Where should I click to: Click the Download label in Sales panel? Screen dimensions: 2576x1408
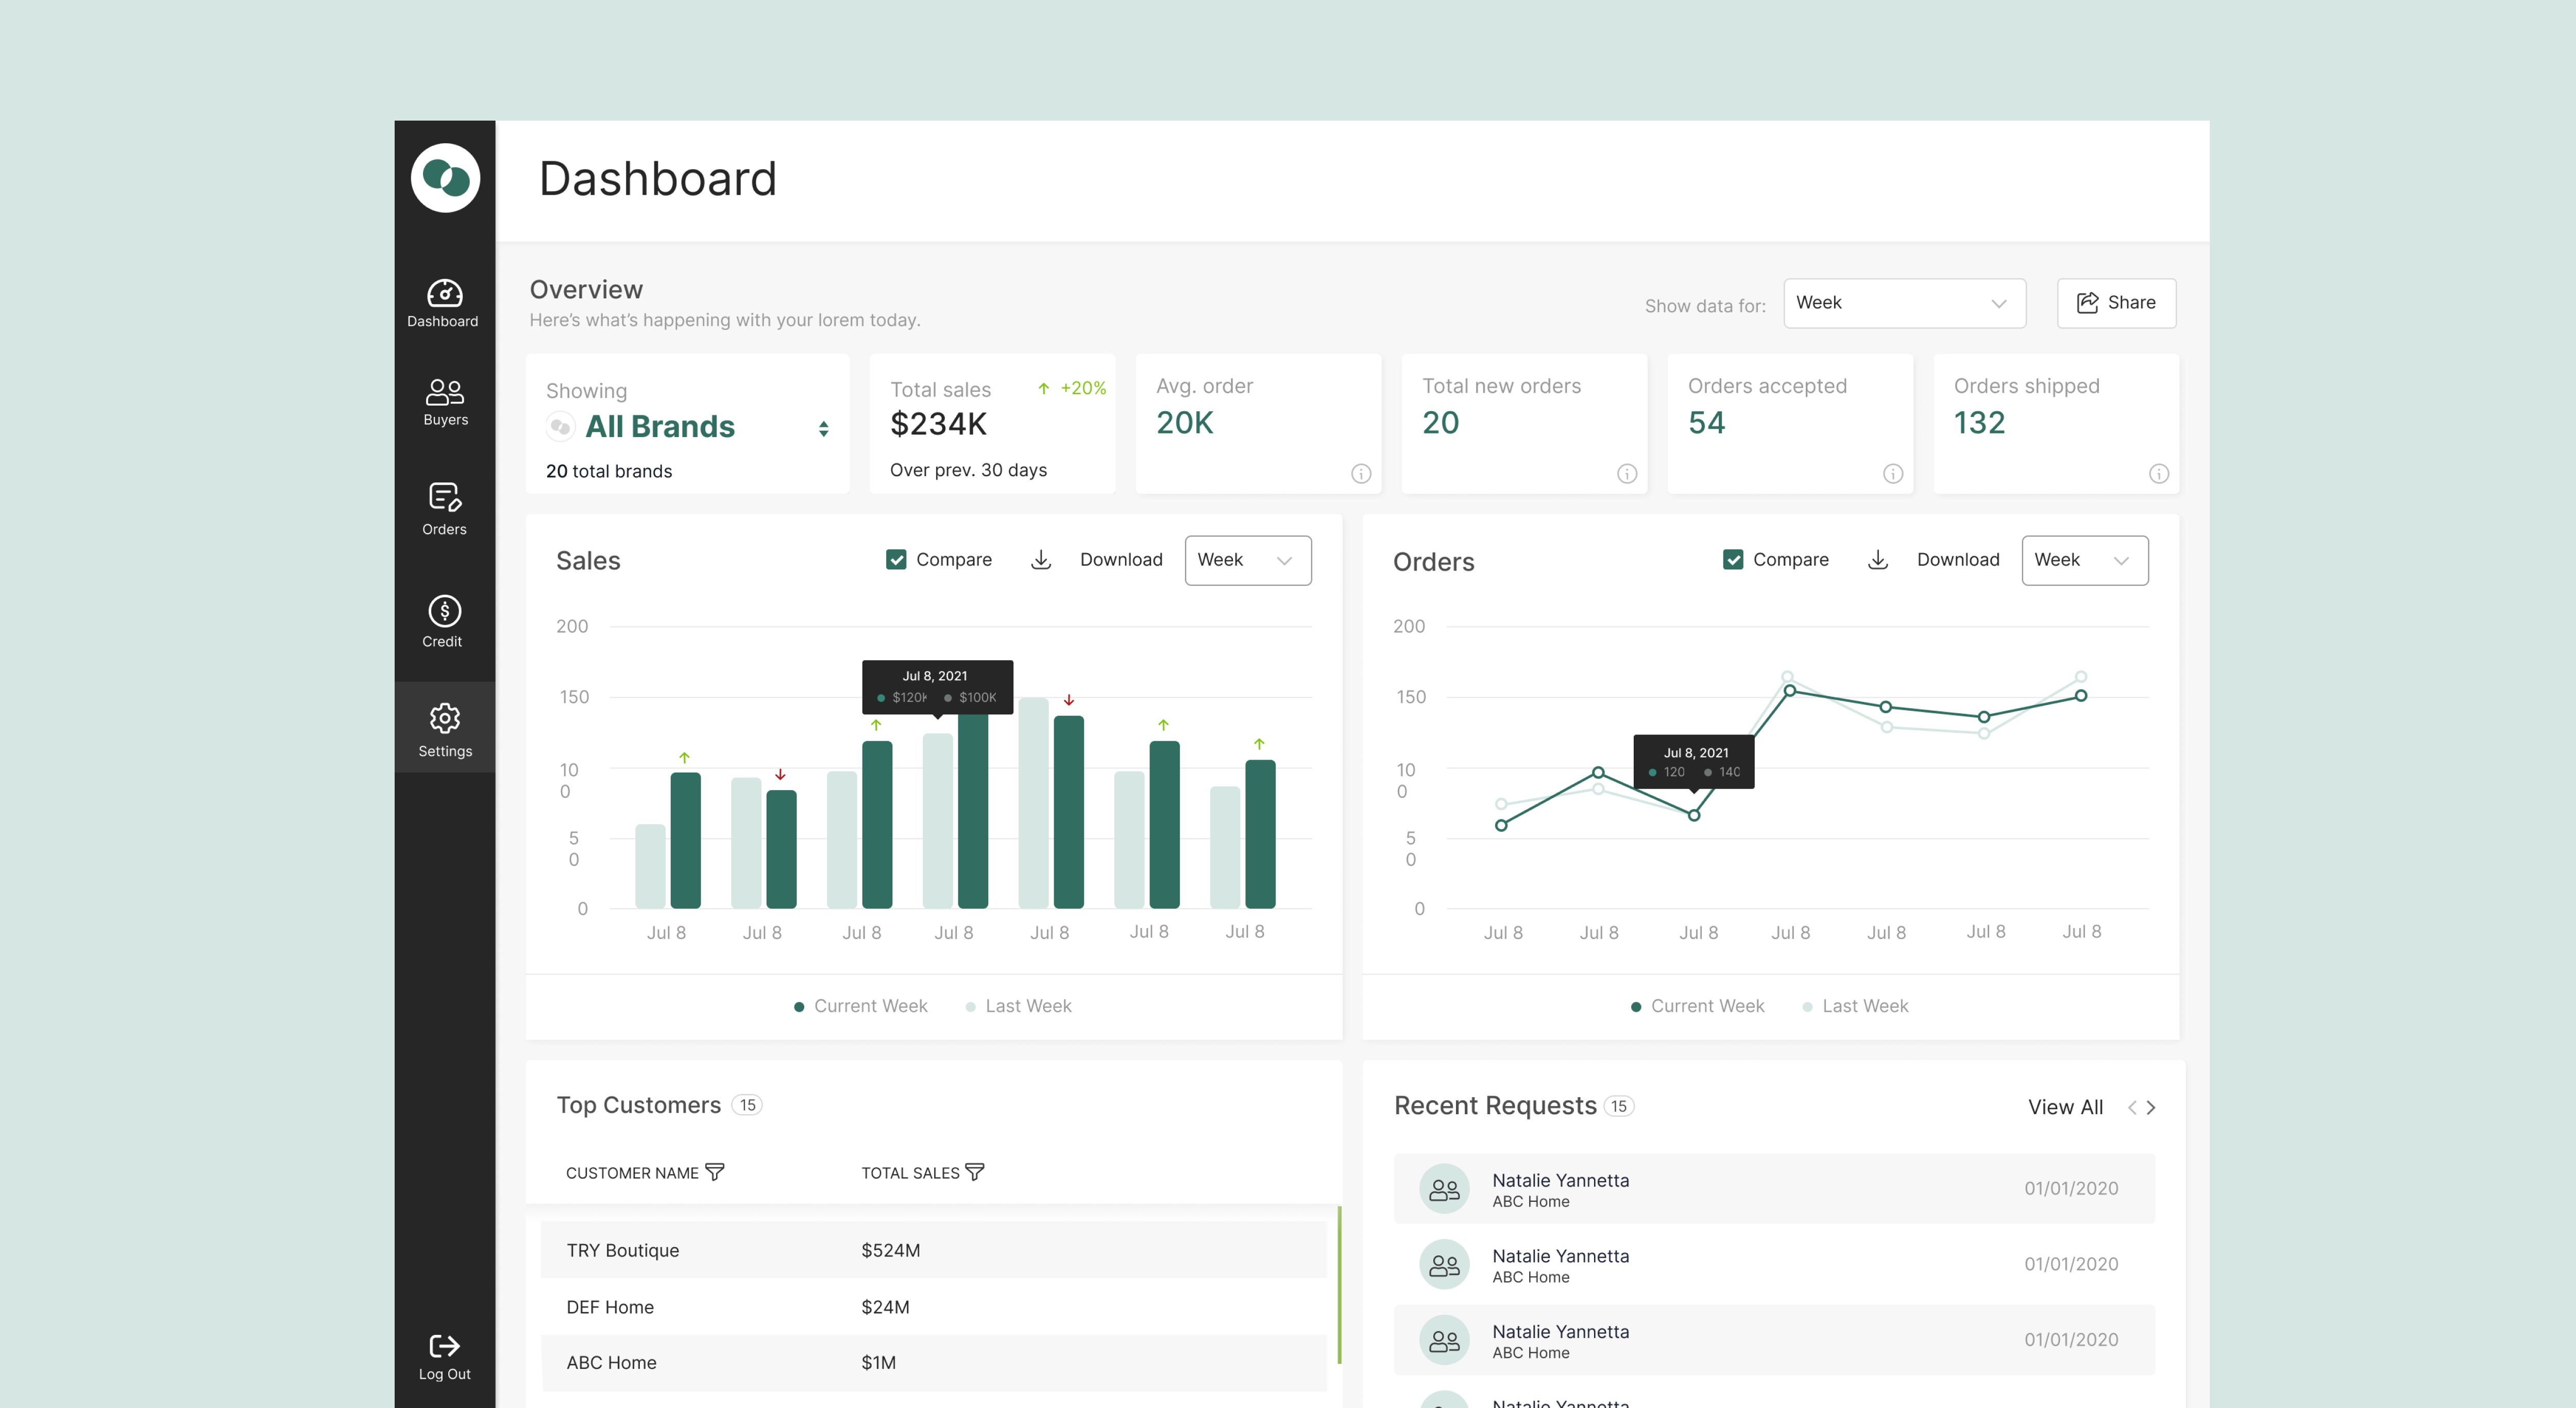1121,560
